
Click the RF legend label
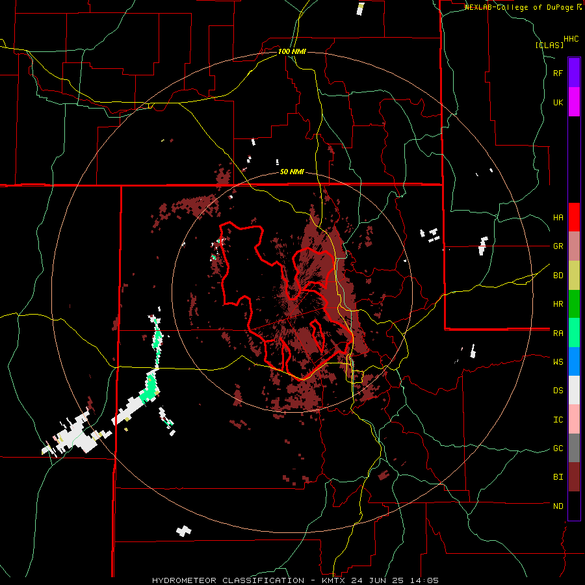pos(558,73)
